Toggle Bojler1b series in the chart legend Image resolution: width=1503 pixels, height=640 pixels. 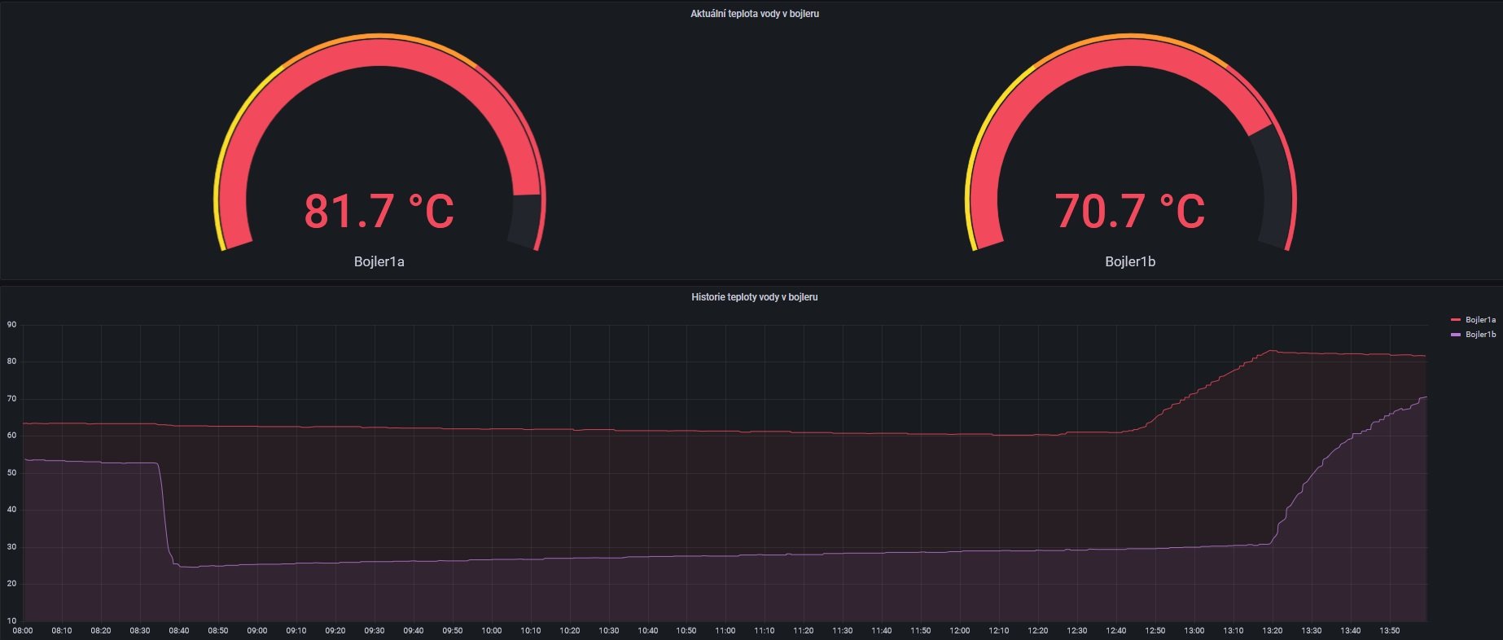1480,335
